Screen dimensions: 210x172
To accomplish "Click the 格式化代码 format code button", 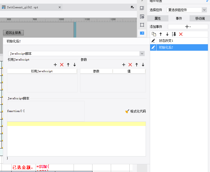I will 136,111.
